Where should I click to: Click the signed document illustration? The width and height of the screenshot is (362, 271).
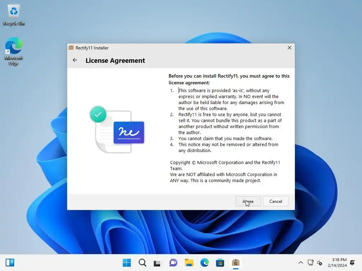coord(117,130)
